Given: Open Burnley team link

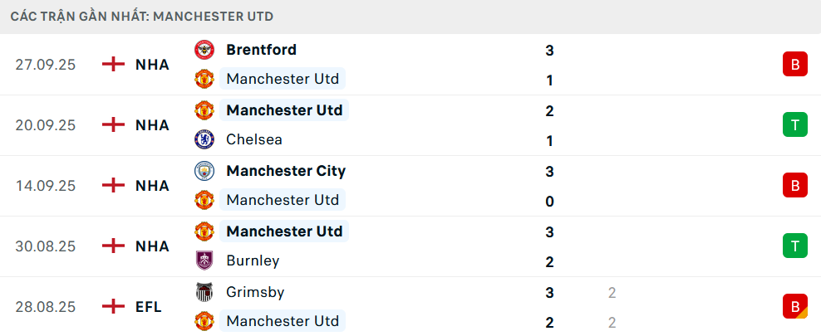Looking at the screenshot, I should [253, 261].
